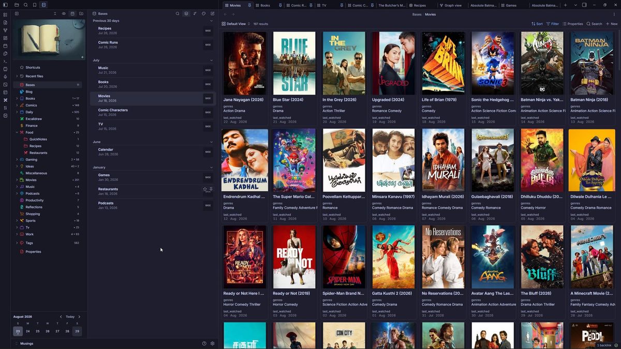The height and width of the screenshot is (349, 621).
Task: Collapse the January group
Action: pos(211,168)
